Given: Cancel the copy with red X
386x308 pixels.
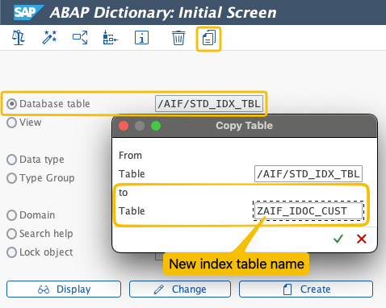Looking at the screenshot, I should [x=362, y=239].
